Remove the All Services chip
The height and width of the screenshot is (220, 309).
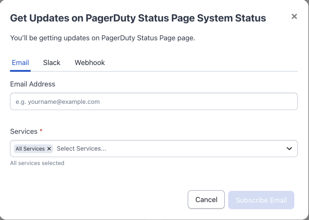tap(49, 149)
